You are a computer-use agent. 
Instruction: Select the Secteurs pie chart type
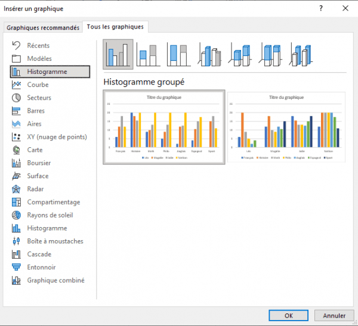(x=50, y=98)
